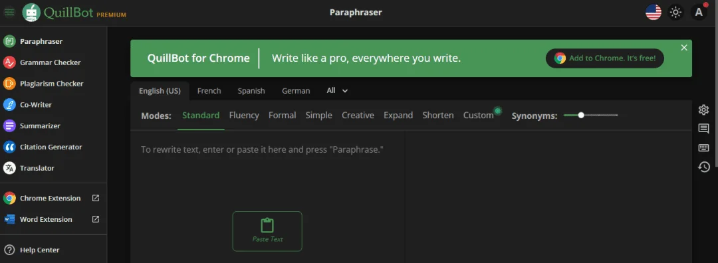Click the Summarizer sidebar icon
The width and height of the screenshot is (718, 263).
point(9,126)
